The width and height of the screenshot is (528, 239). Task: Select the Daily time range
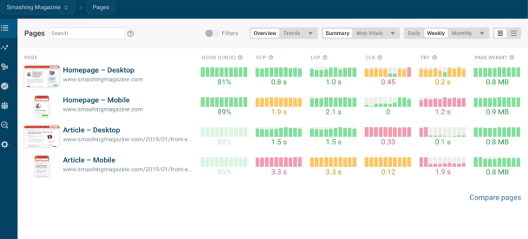pos(414,34)
